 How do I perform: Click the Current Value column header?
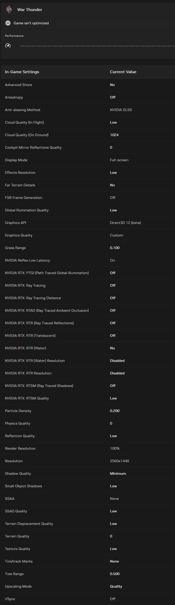123,72
